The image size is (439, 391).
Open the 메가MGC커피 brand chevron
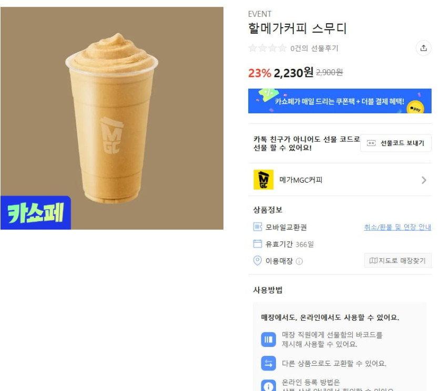(x=424, y=180)
